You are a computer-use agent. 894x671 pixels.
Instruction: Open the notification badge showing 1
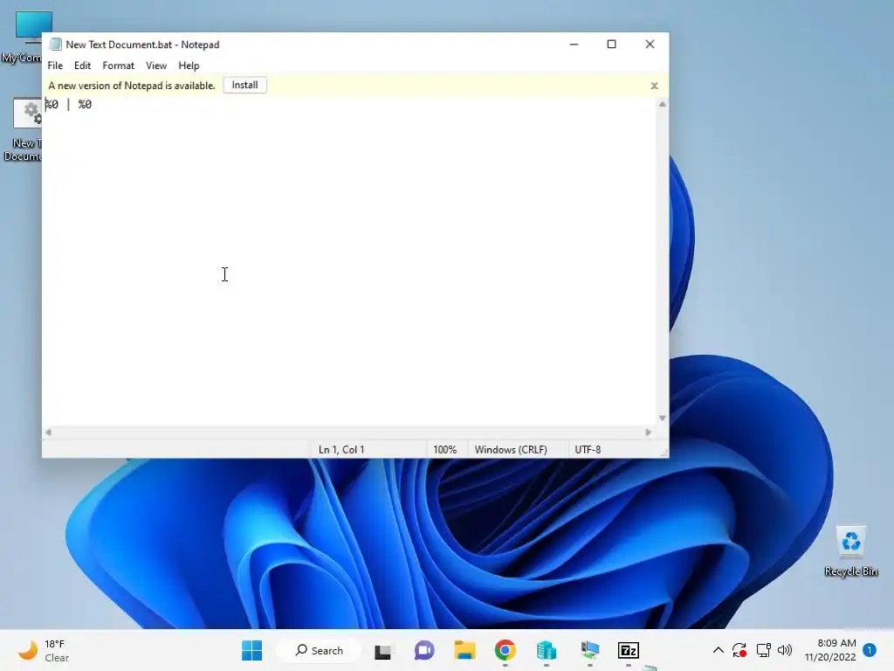pyautogui.click(x=870, y=650)
